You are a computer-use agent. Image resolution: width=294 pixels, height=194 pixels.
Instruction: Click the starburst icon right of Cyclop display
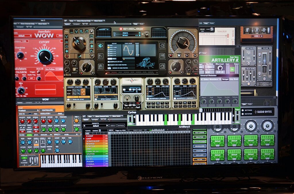click(162, 45)
